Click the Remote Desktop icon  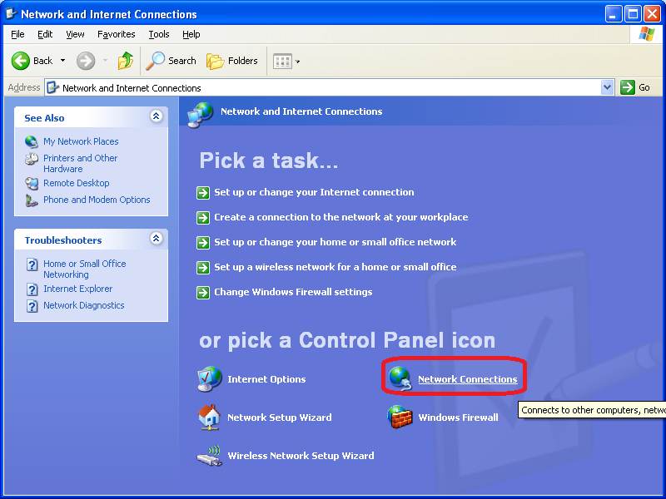tap(32, 183)
